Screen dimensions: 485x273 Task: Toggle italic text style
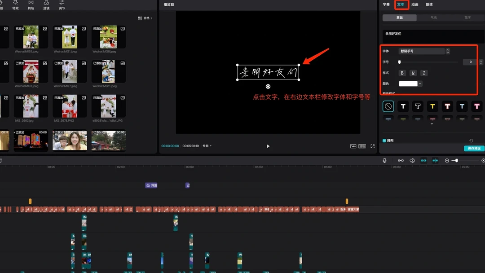[x=424, y=73]
